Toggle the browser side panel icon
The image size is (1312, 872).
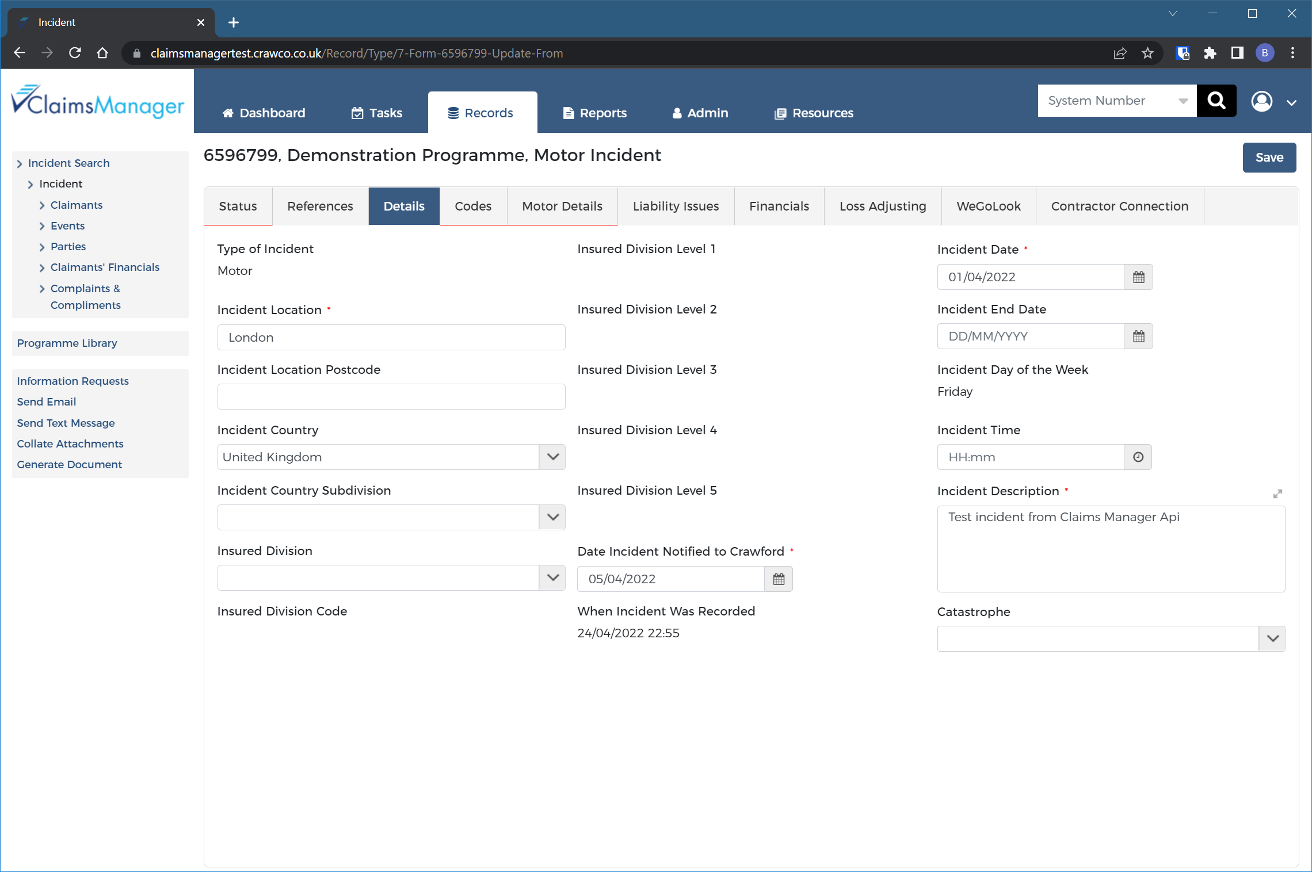point(1237,53)
